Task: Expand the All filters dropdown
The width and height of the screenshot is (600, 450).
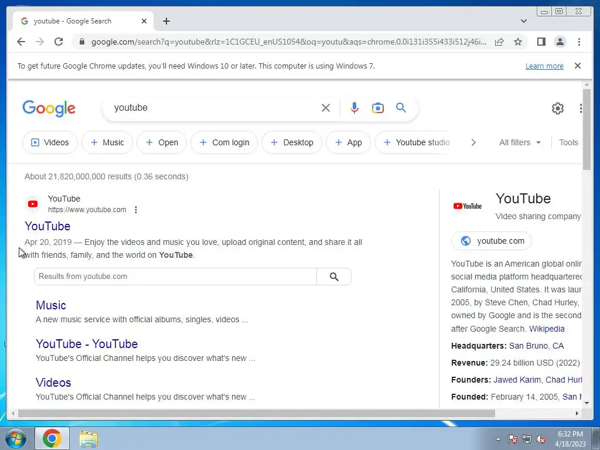Action: [520, 142]
